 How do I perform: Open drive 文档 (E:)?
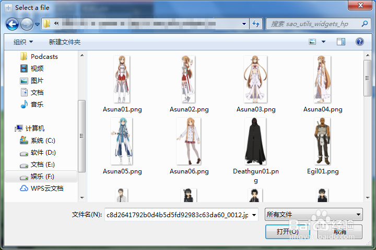pyautogui.click(x=43, y=165)
